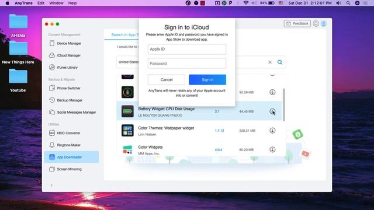Click LE NGUYEN QUANG PHUOC developer name
374x210 pixels.
tap(160, 116)
